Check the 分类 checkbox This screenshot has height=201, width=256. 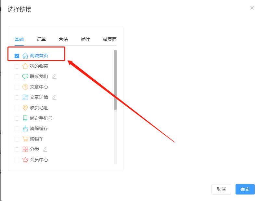(x=17, y=150)
